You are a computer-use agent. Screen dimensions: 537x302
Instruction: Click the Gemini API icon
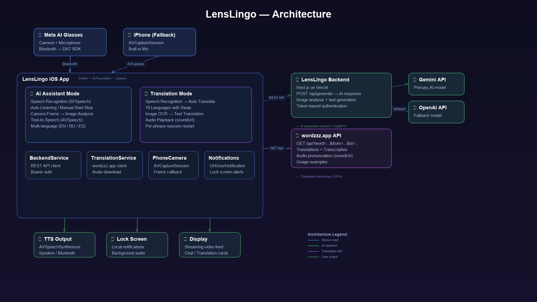point(415,80)
